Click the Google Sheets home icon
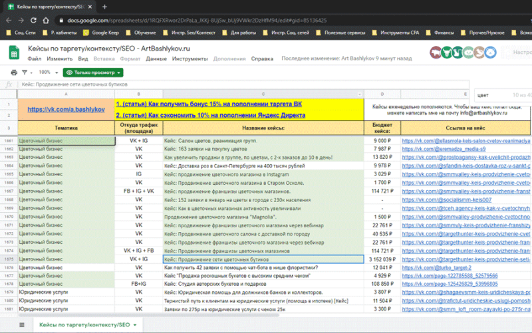The width and height of the screenshot is (532, 333). tap(14, 53)
